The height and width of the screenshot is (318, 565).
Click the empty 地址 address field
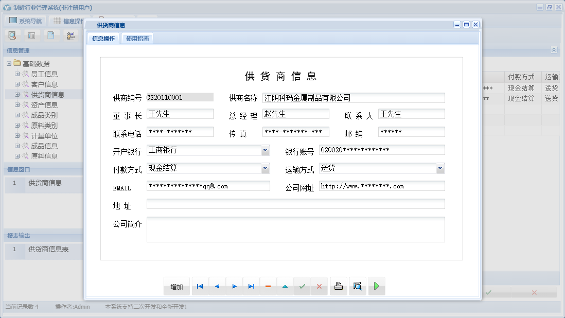coord(296,204)
